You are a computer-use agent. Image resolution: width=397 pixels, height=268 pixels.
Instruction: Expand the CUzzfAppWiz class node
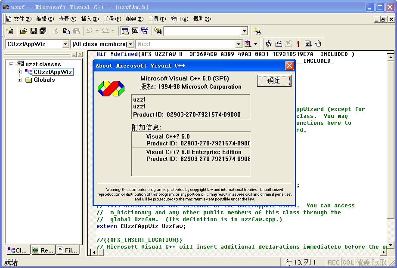point(19,72)
